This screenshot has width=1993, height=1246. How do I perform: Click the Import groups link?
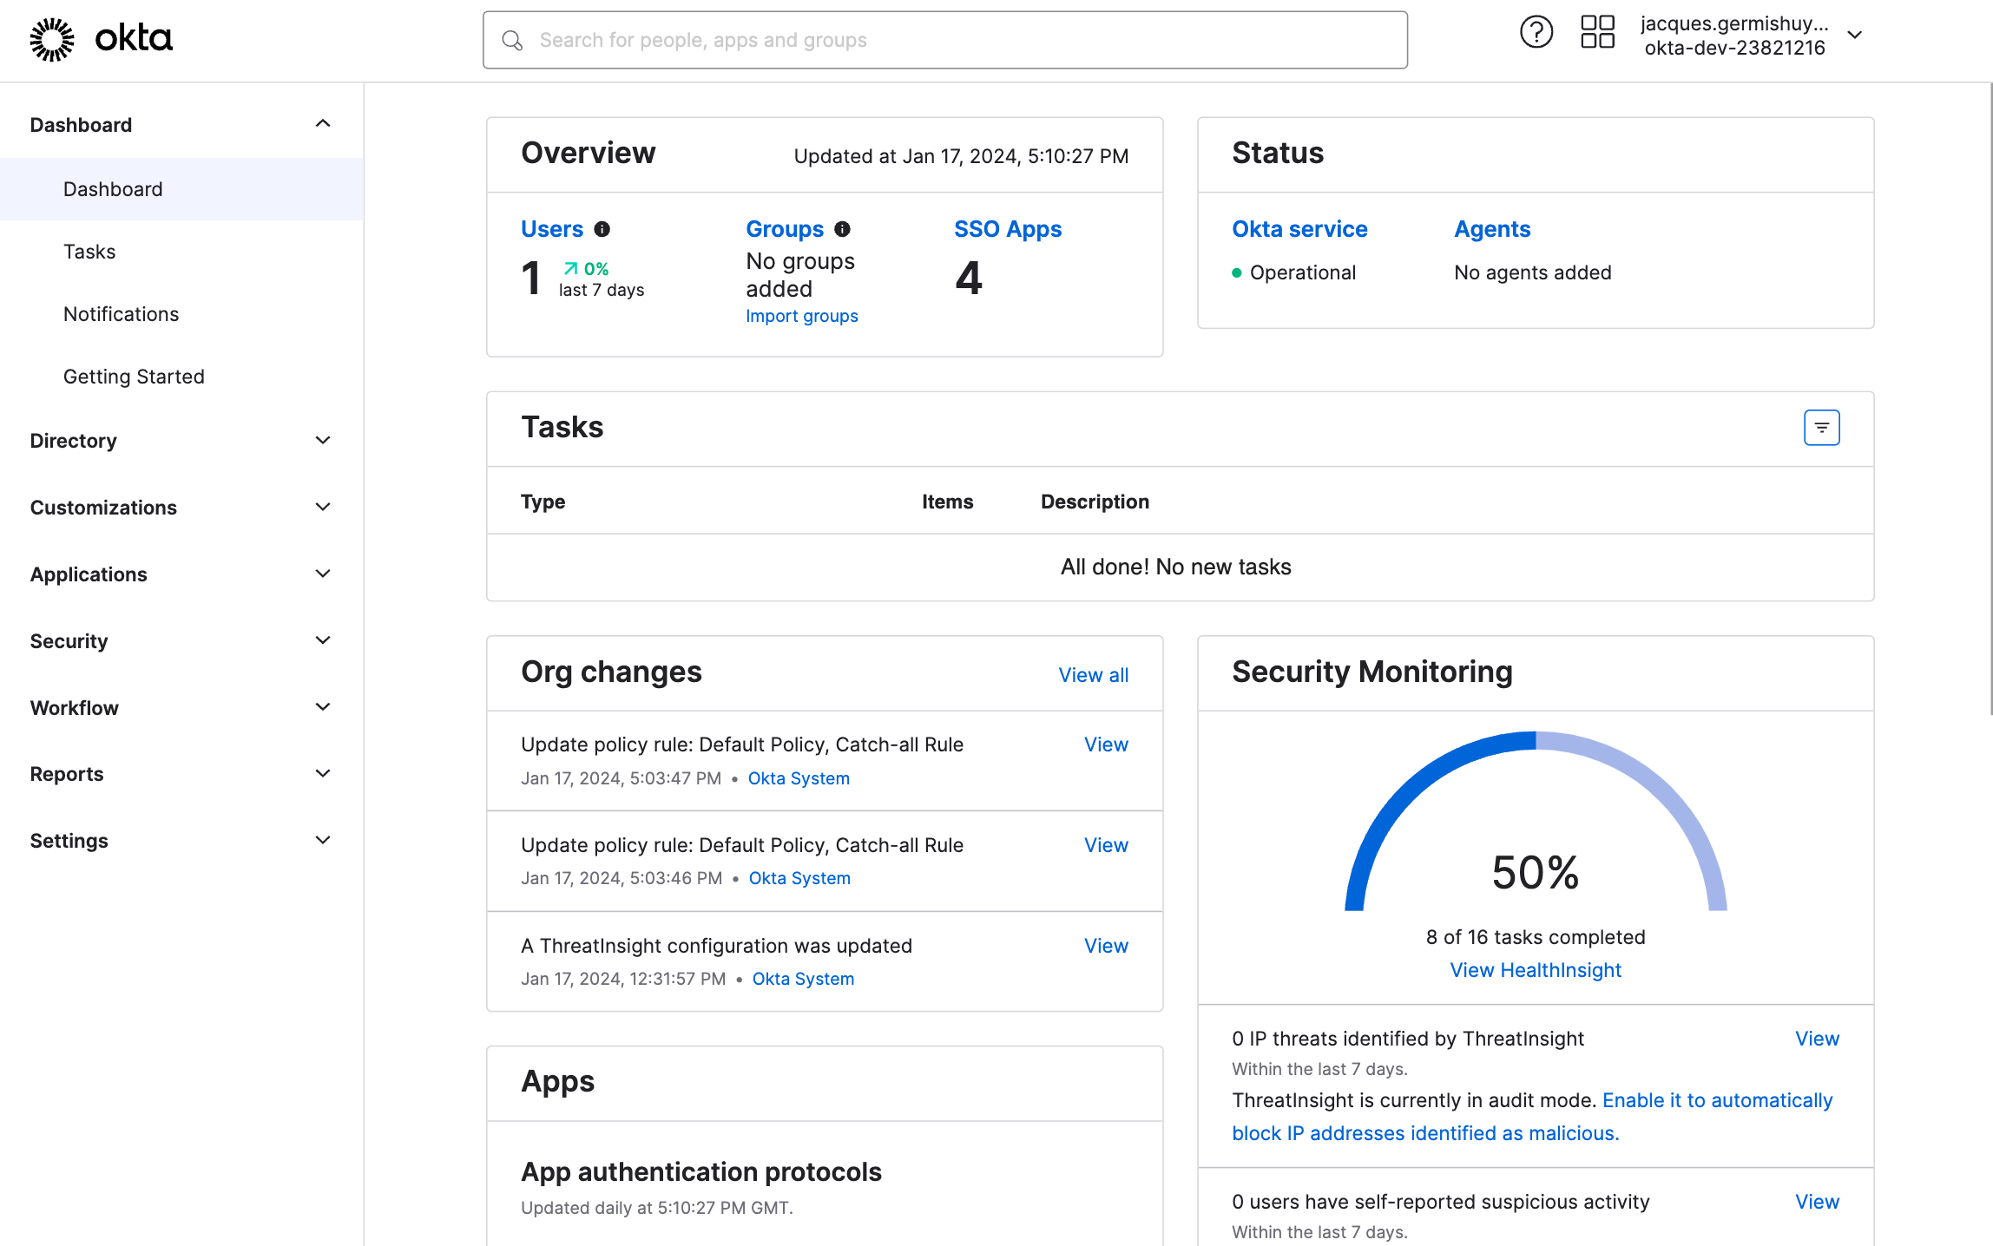[801, 316]
